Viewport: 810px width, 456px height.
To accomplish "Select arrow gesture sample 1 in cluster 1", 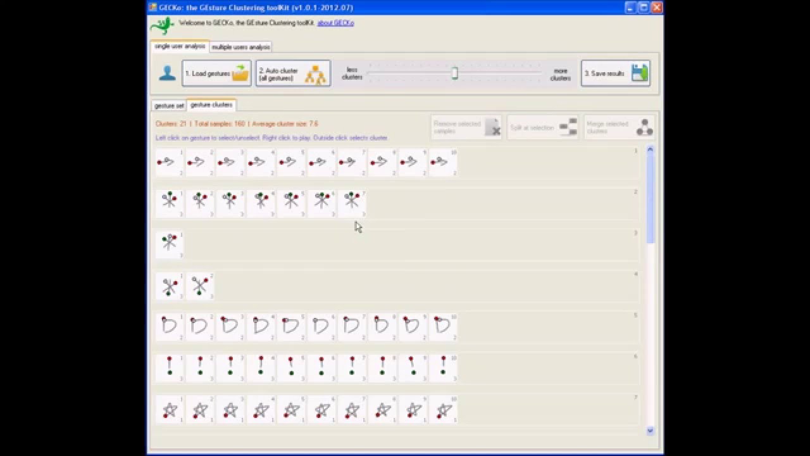I will pos(169,163).
